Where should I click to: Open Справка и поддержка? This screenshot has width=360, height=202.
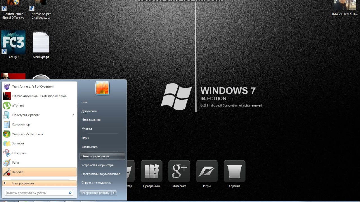coord(96,183)
